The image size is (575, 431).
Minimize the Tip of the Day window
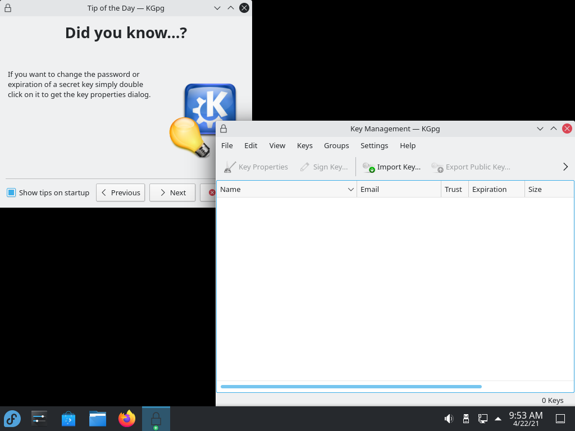tap(217, 8)
